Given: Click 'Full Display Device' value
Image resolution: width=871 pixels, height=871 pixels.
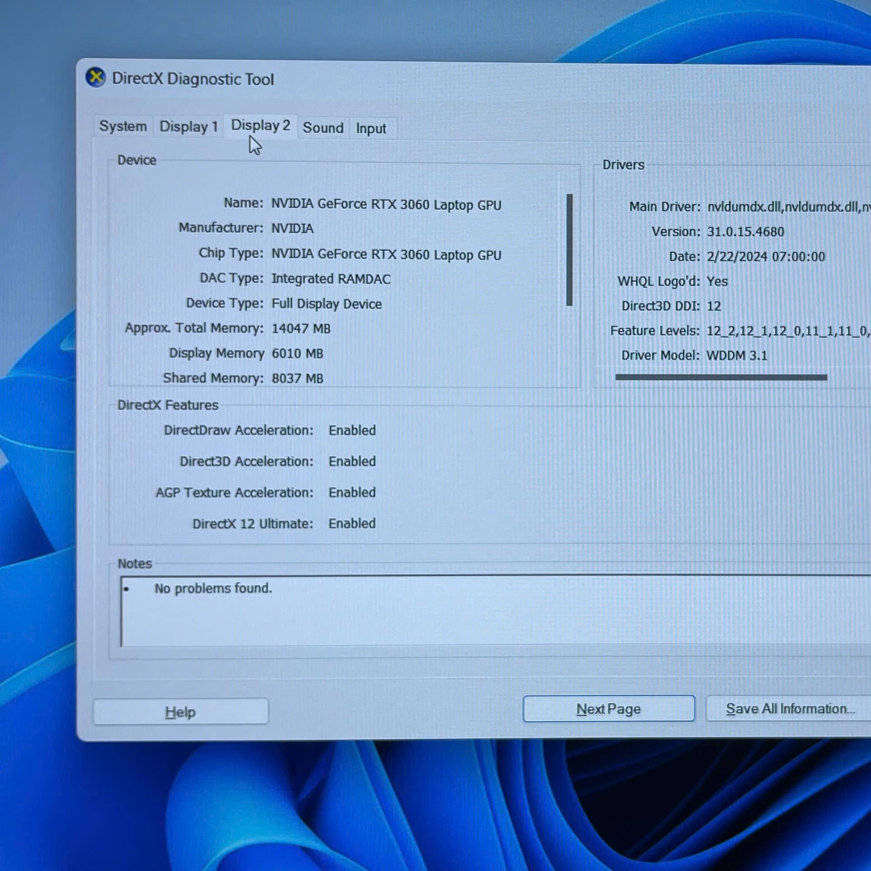Looking at the screenshot, I should coord(327,304).
